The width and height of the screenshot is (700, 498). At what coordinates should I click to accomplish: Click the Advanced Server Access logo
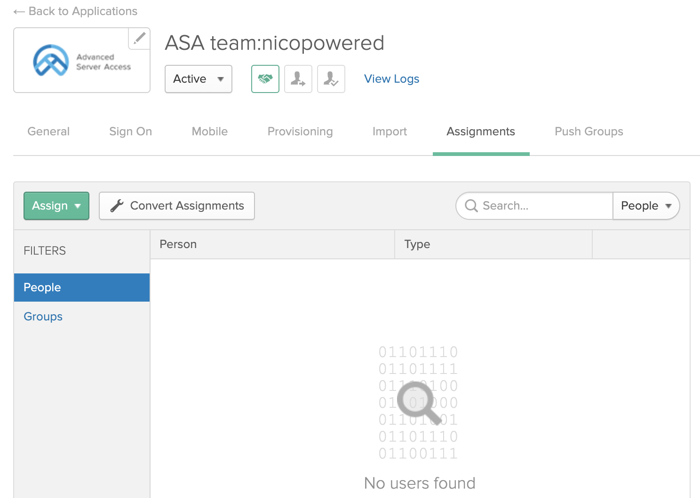click(82, 61)
